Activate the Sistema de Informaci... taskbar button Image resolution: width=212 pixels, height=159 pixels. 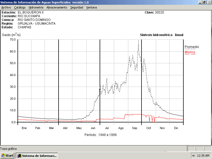point(37,156)
